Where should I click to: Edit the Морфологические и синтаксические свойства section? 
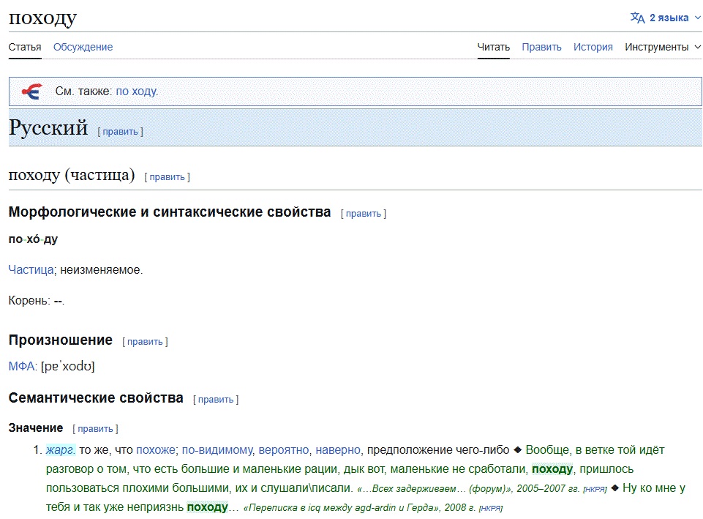(x=363, y=214)
